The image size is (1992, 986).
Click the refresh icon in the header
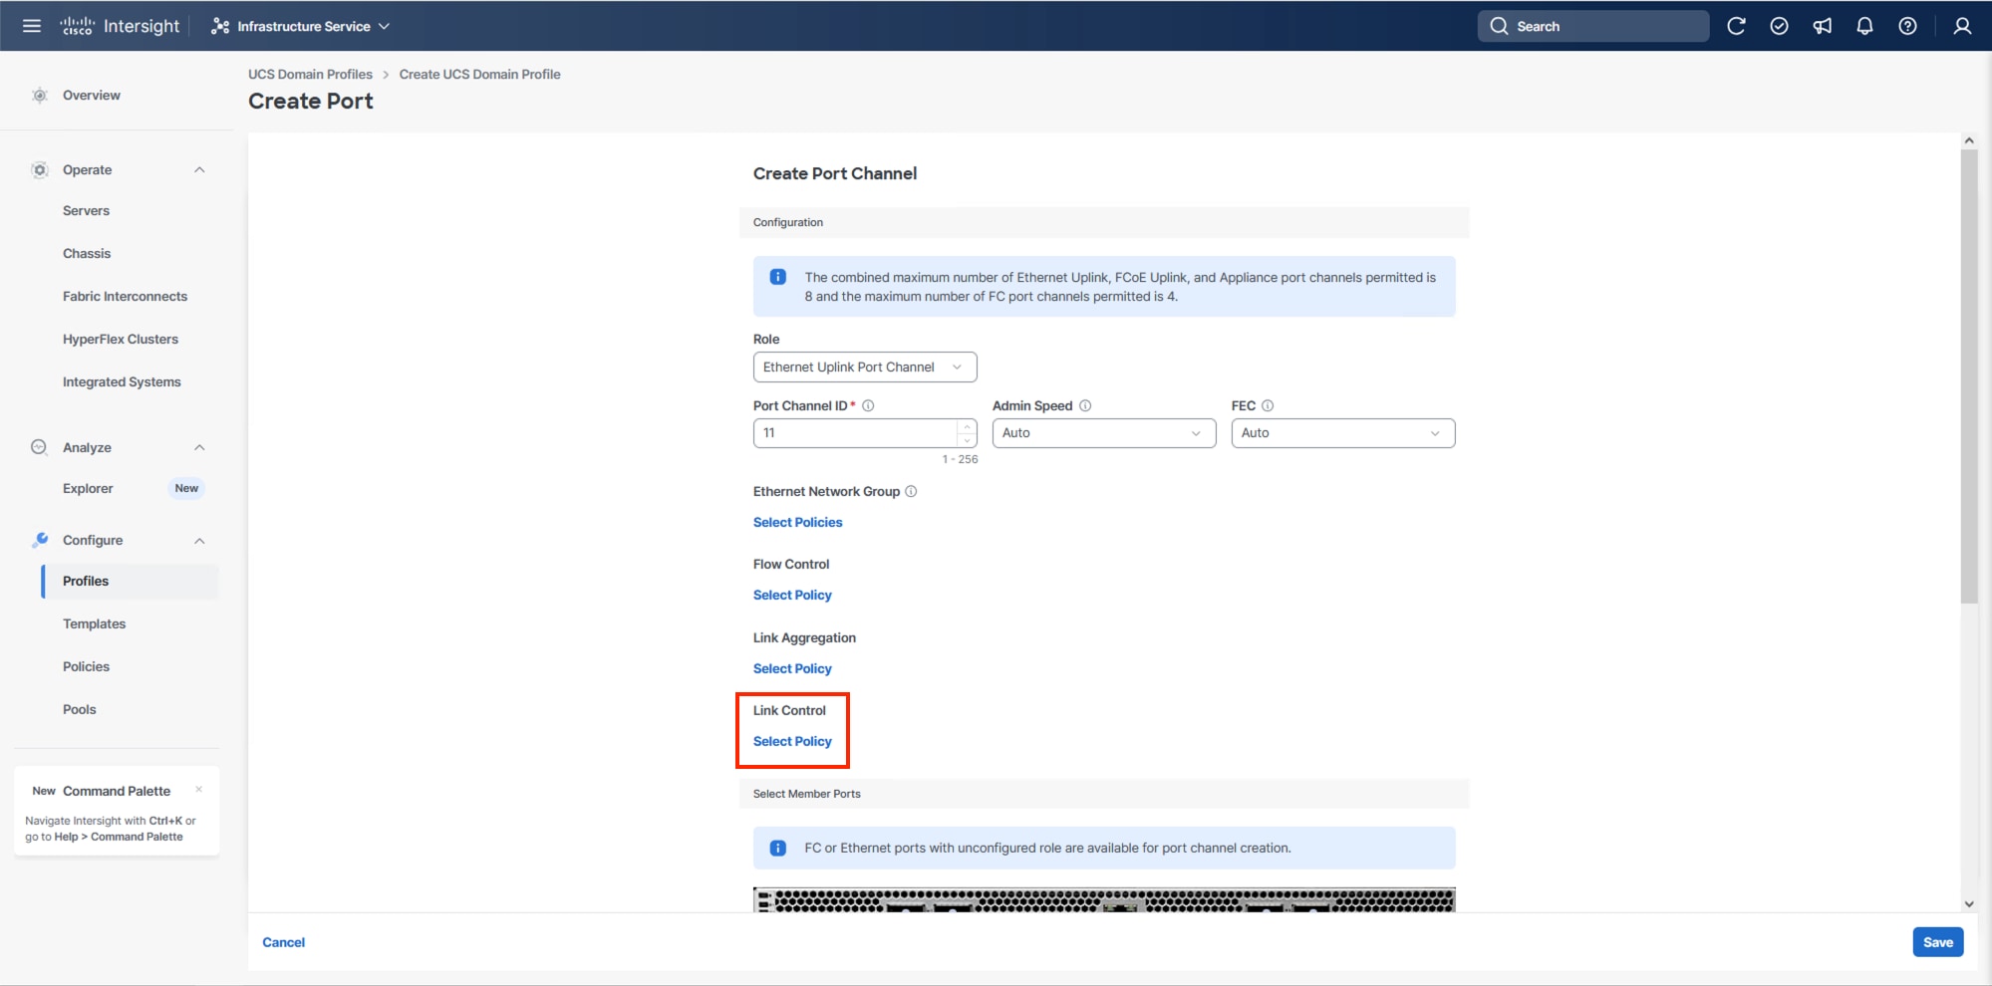[x=1736, y=26]
